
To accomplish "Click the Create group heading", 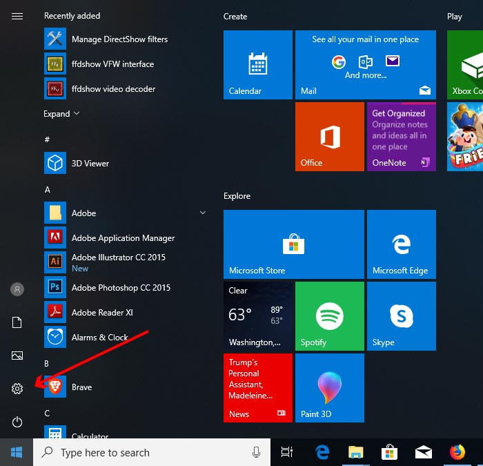I will pyautogui.click(x=235, y=17).
